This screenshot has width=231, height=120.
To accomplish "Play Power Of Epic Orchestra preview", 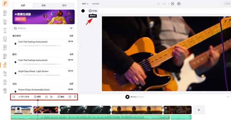I will coord(15,91).
